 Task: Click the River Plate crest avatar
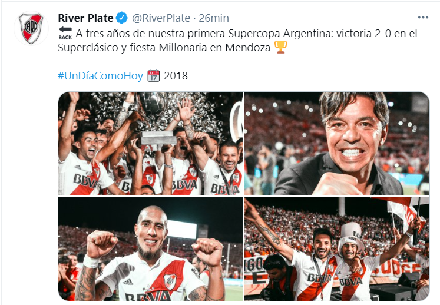[31, 28]
